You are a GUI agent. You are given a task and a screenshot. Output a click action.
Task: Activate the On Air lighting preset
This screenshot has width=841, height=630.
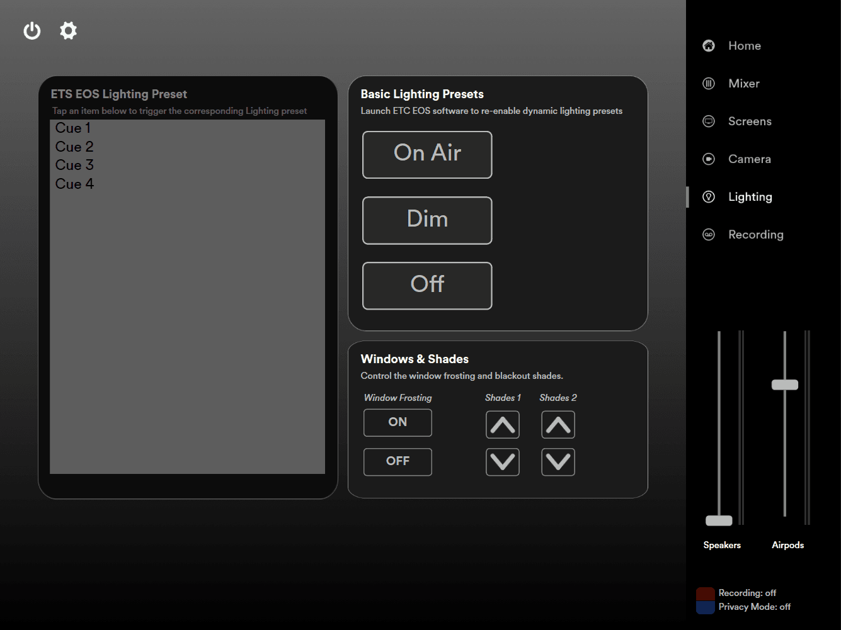[x=427, y=155]
